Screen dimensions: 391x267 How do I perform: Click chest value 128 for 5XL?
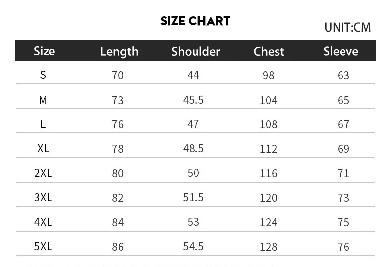(269, 247)
